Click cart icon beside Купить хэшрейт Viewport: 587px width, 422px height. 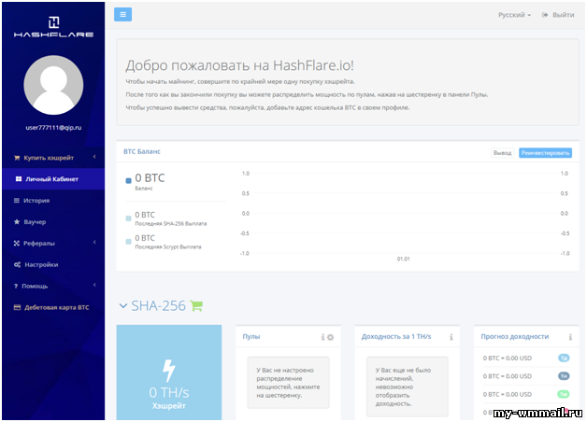17,158
